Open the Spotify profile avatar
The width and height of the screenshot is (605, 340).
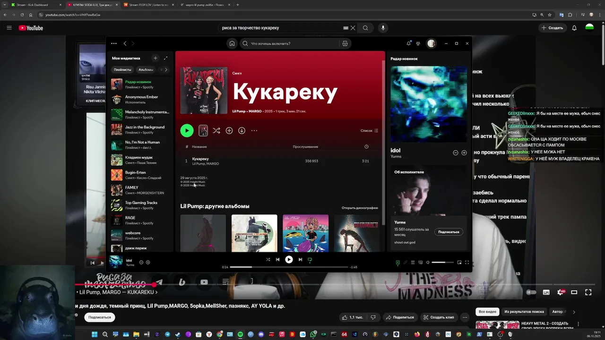coord(431,43)
